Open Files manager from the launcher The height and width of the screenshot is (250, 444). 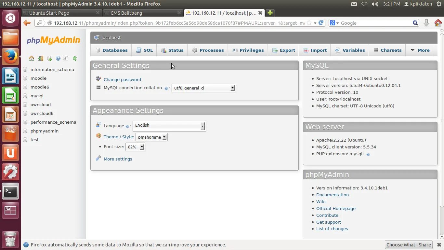pyautogui.click(x=10, y=38)
